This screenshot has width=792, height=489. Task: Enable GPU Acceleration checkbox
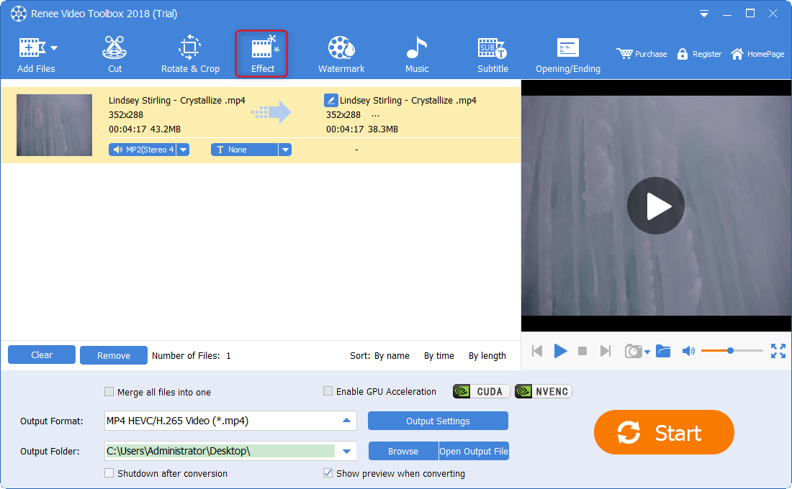[x=328, y=391]
